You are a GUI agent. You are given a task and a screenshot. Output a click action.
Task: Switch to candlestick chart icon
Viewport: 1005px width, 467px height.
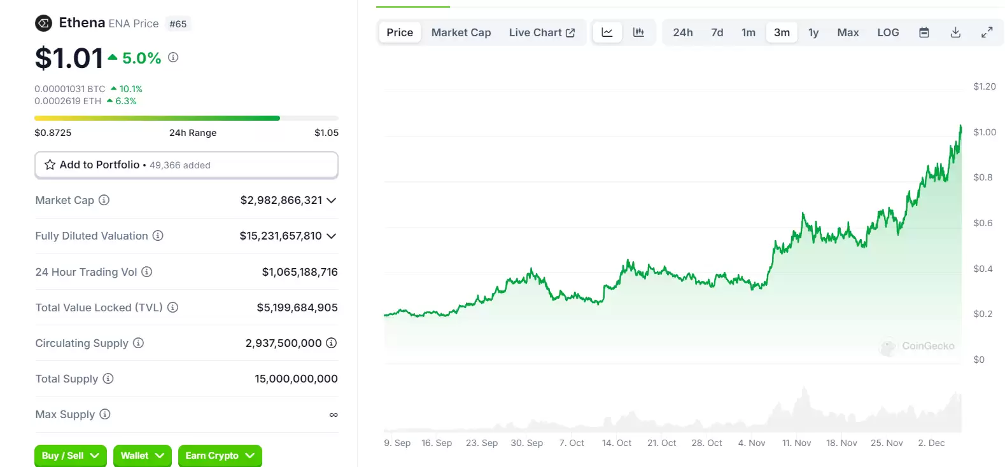pyautogui.click(x=638, y=32)
